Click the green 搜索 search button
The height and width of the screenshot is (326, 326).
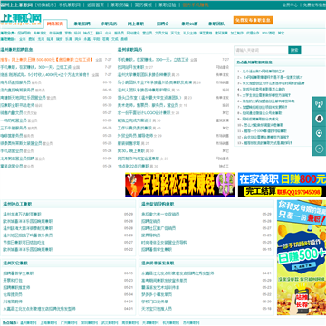tap(294, 50)
